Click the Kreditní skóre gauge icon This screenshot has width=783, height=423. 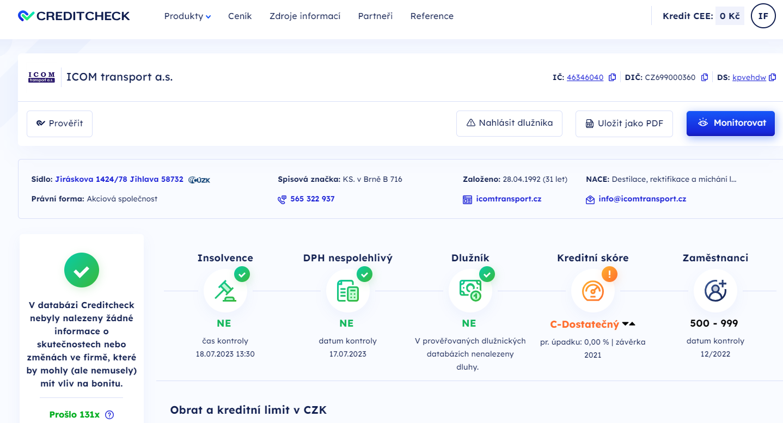coord(593,291)
